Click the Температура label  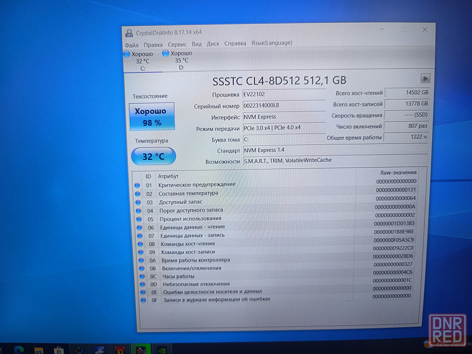pos(152,141)
